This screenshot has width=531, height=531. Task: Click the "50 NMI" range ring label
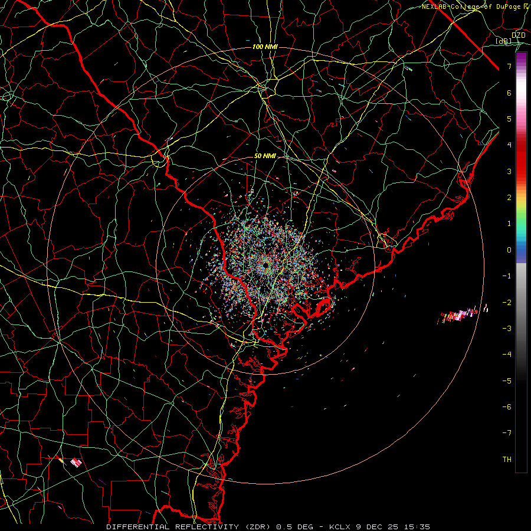pyautogui.click(x=265, y=156)
